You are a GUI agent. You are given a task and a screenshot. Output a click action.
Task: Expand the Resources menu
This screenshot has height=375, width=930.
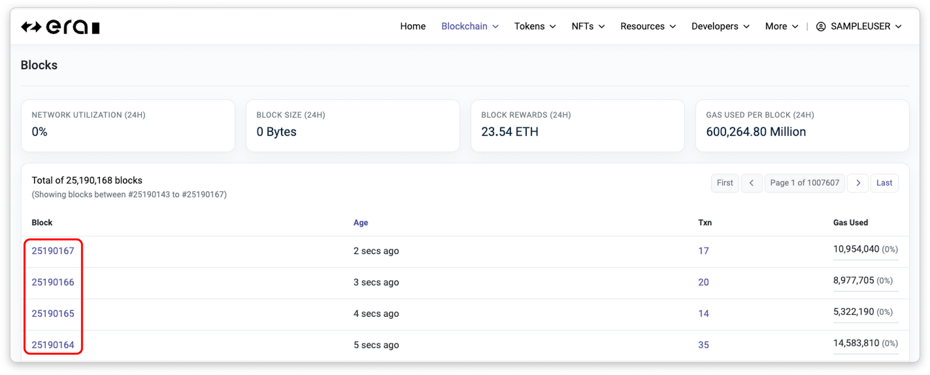click(x=648, y=26)
